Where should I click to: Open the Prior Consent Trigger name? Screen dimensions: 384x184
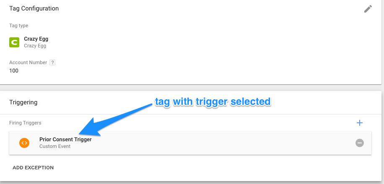pyautogui.click(x=65, y=140)
